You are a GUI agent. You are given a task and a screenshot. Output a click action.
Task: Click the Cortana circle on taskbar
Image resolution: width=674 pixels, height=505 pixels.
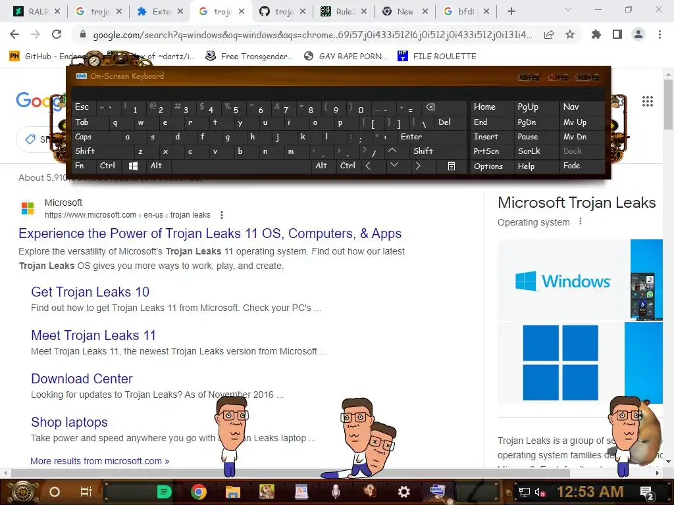(x=55, y=492)
